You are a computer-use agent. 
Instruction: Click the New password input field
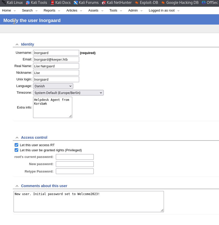(75, 164)
